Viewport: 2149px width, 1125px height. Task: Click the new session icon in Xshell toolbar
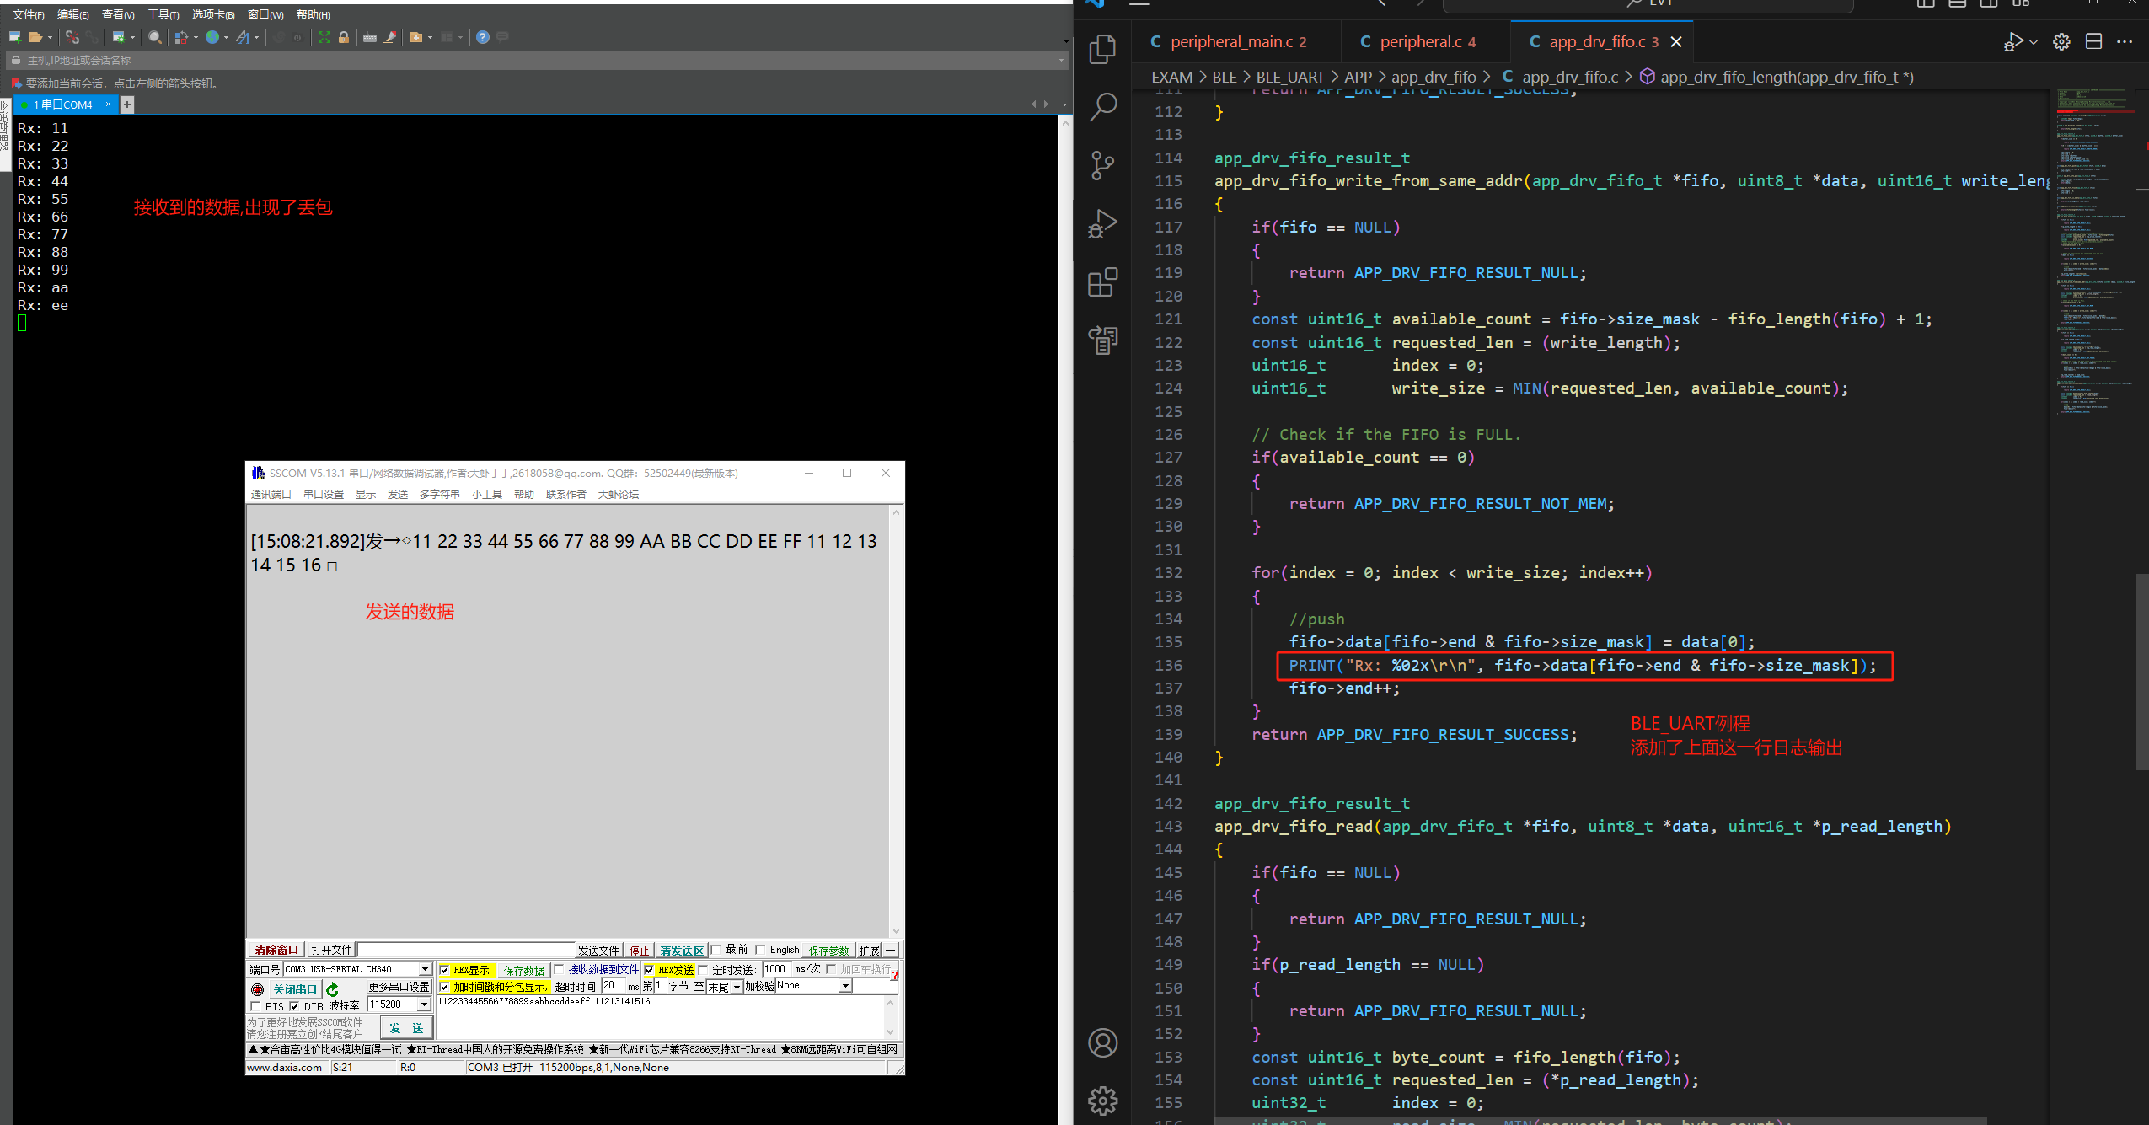click(x=15, y=37)
